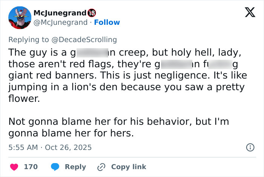Click the chain link copy icon
The height and width of the screenshot is (177, 264).
[101, 166]
